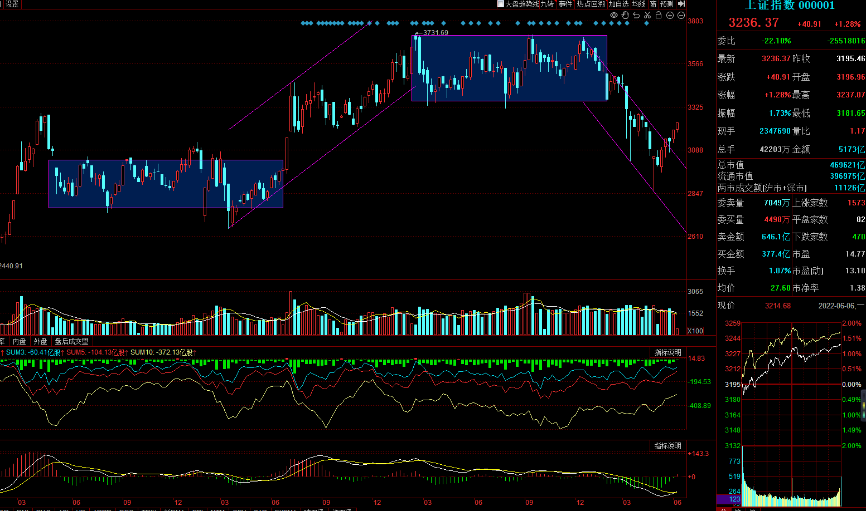Click 加自选 to add to watchlist
866x511 pixels.
(x=618, y=4)
